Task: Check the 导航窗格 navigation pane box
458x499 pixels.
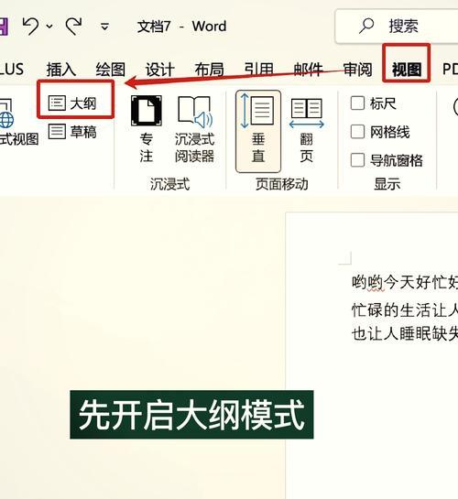Action: (x=357, y=159)
